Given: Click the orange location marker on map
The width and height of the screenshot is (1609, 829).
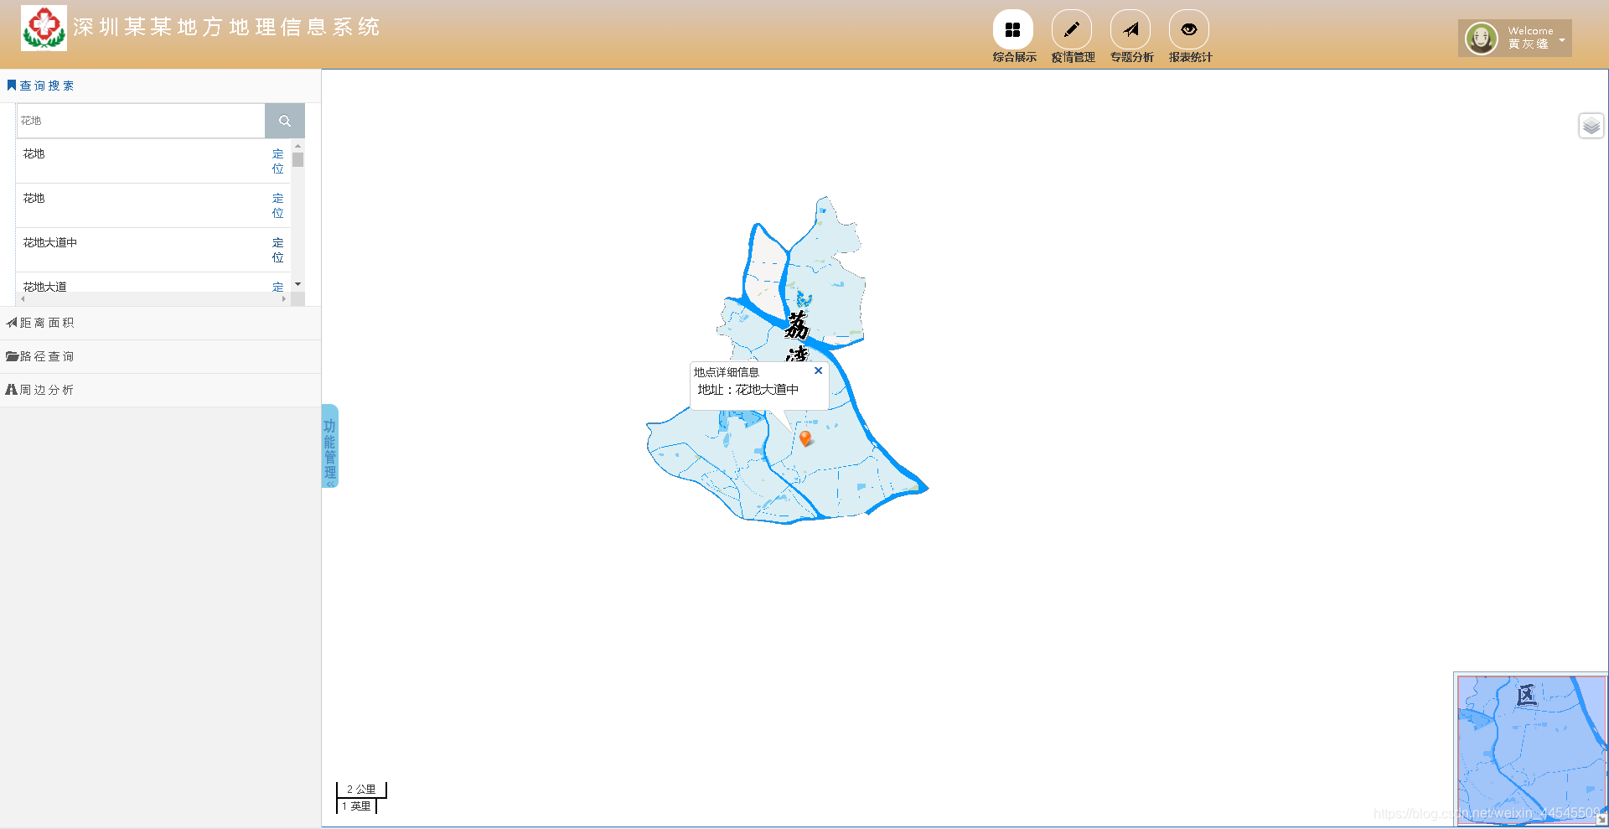Looking at the screenshot, I should coord(805,438).
